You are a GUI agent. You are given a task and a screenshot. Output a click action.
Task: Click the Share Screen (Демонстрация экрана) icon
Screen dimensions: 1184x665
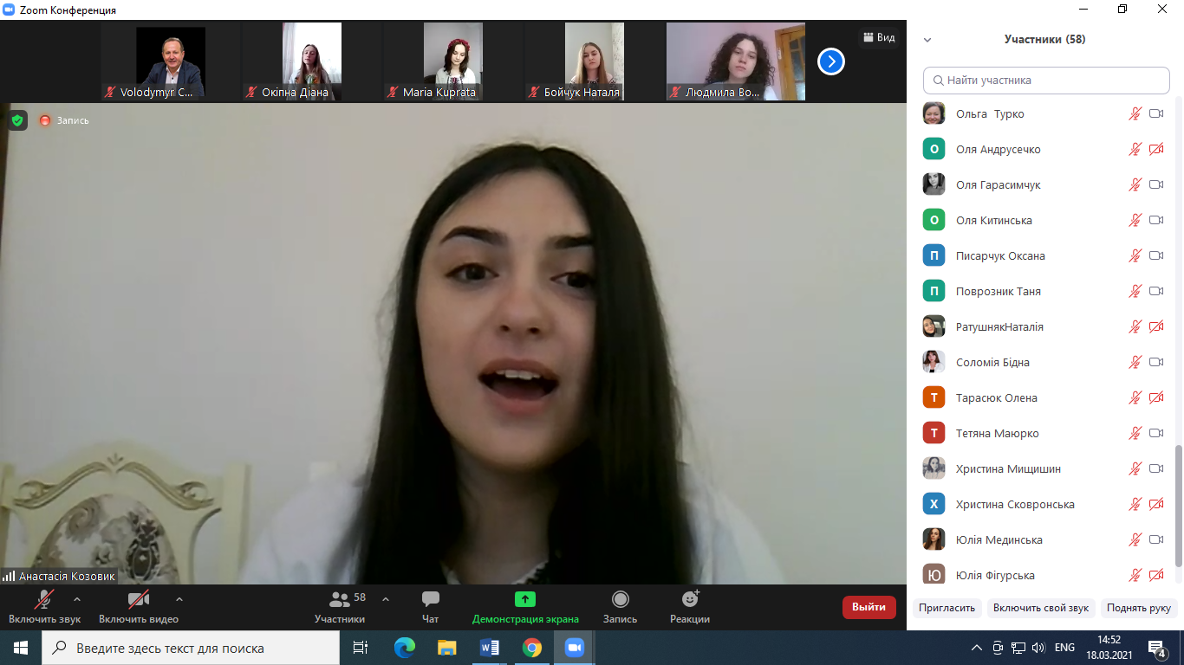coord(525,600)
